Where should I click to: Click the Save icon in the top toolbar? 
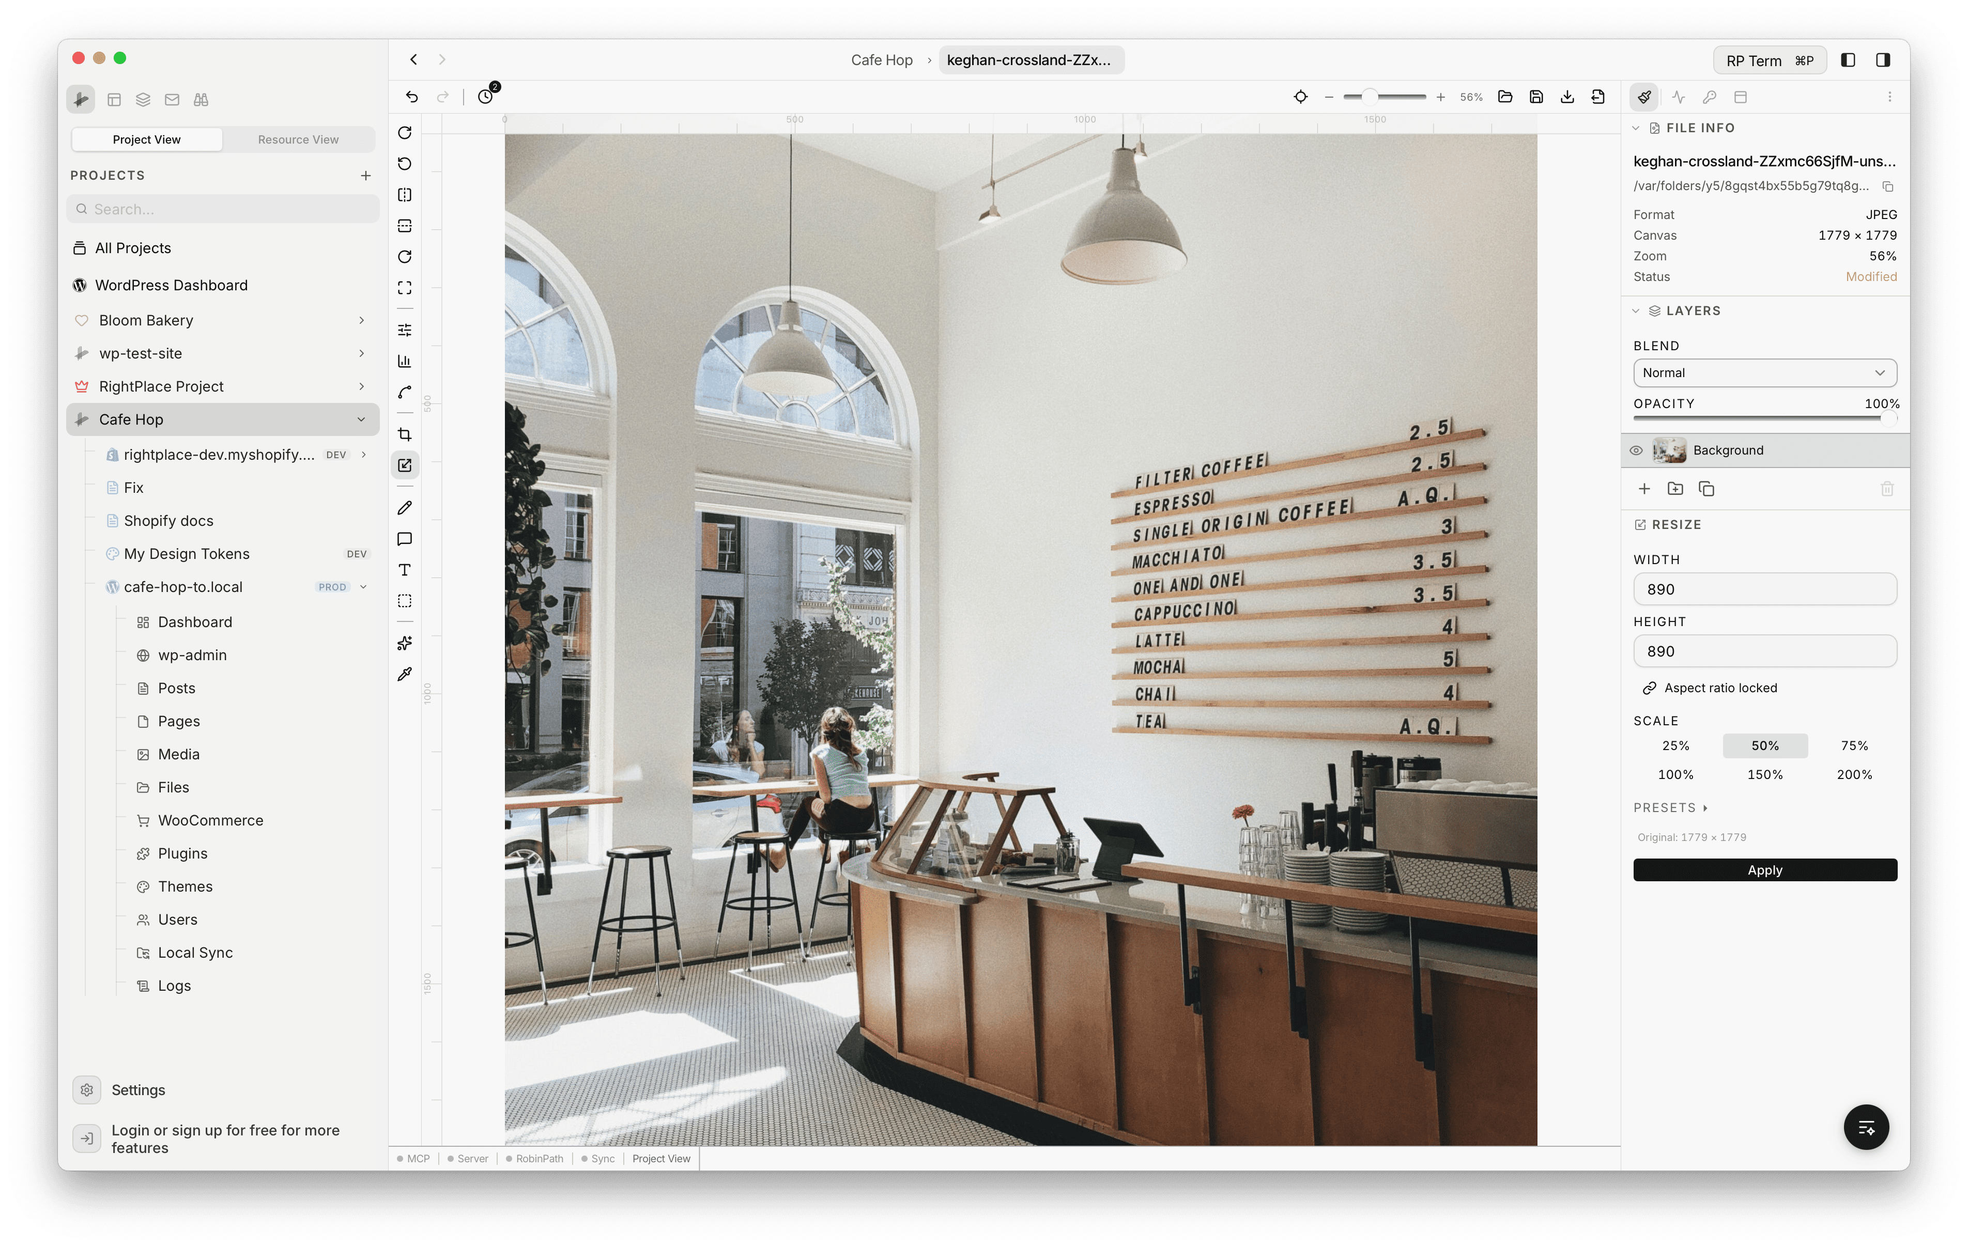[x=1535, y=97]
